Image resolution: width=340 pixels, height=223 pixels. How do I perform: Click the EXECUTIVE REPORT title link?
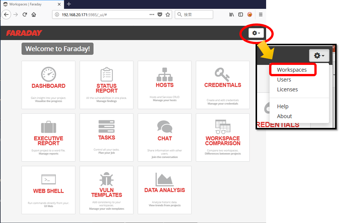pos(49,141)
